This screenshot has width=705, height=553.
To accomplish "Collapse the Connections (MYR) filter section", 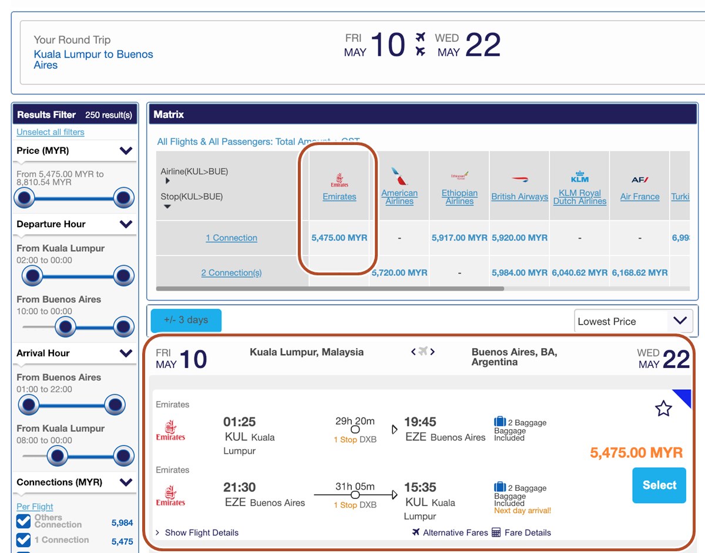I will [x=126, y=483].
